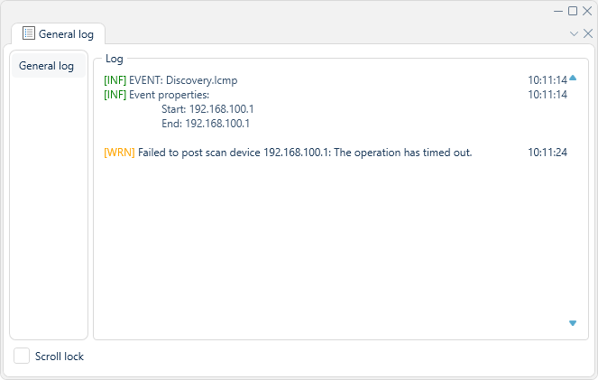Minimize the log window
The height and width of the screenshot is (380, 598).
coord(558,11)
